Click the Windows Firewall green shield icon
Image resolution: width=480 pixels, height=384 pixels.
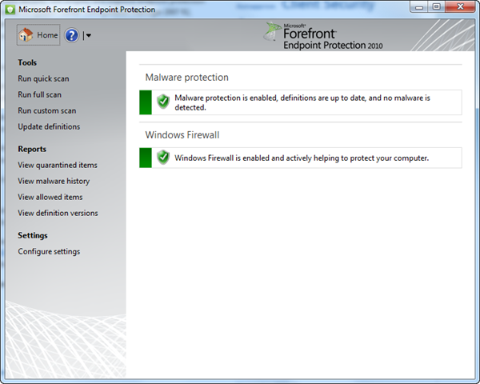[163, 158]
